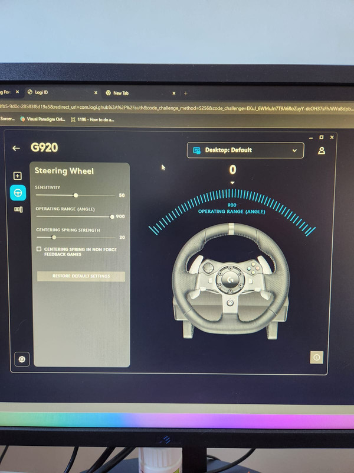Click the profile icon in Desktop dropdown
The image size is (354, 473).
[196, 150]
